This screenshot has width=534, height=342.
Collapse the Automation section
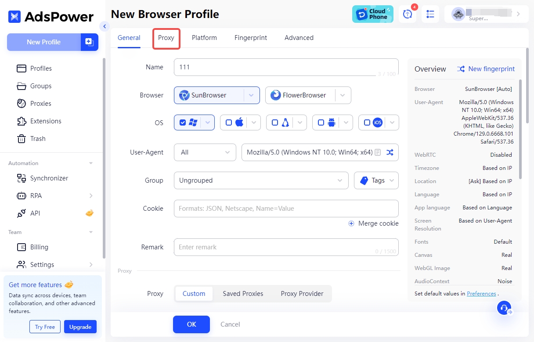(x=91, y=163)
